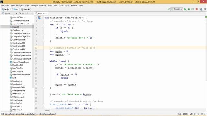
Task: Select ExtensionFunction1.kt in project tree
Action: 21,74
